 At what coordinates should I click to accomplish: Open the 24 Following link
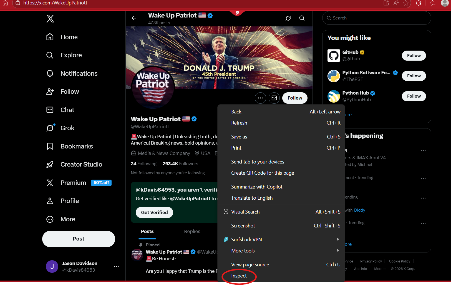[143, 164]
